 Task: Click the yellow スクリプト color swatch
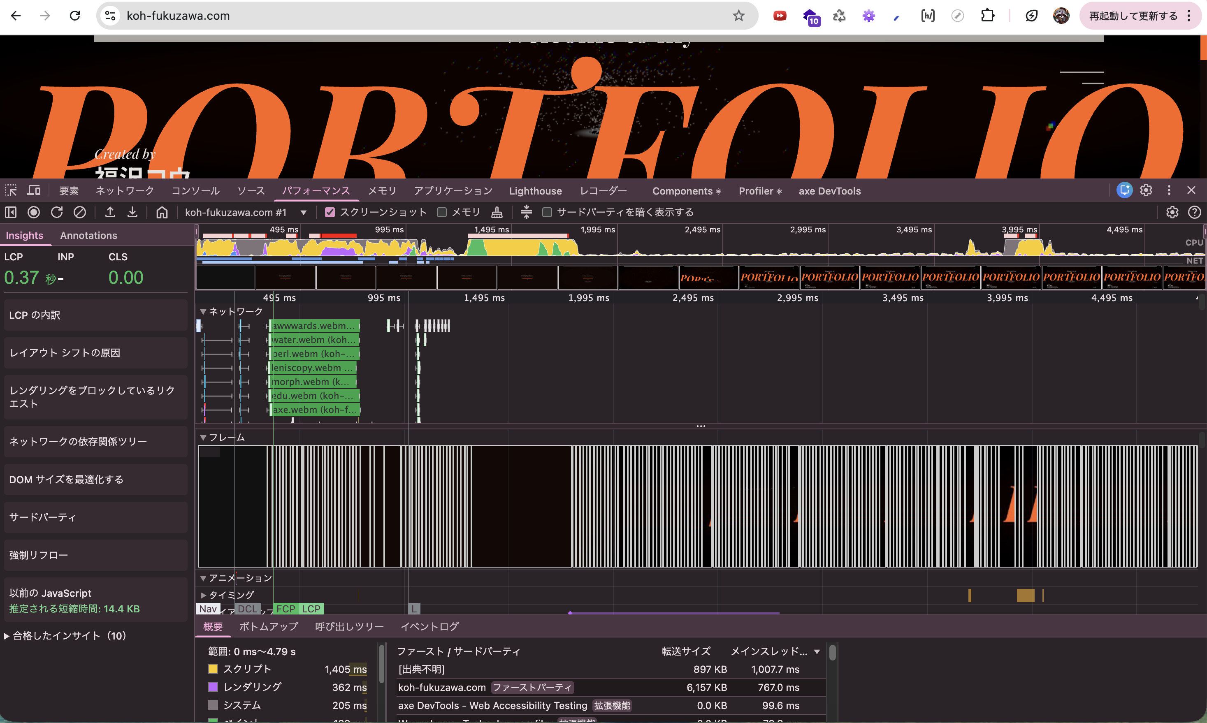tap(213, 669)
